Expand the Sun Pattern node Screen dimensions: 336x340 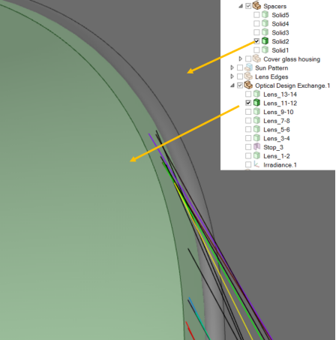point(232,68)
